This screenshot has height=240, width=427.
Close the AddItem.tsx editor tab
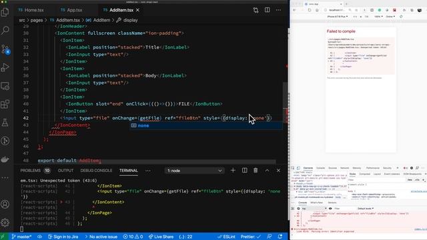coord(137,10)
